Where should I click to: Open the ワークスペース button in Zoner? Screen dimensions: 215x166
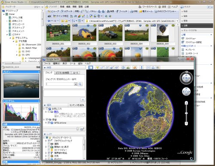(x=148, y=7)
